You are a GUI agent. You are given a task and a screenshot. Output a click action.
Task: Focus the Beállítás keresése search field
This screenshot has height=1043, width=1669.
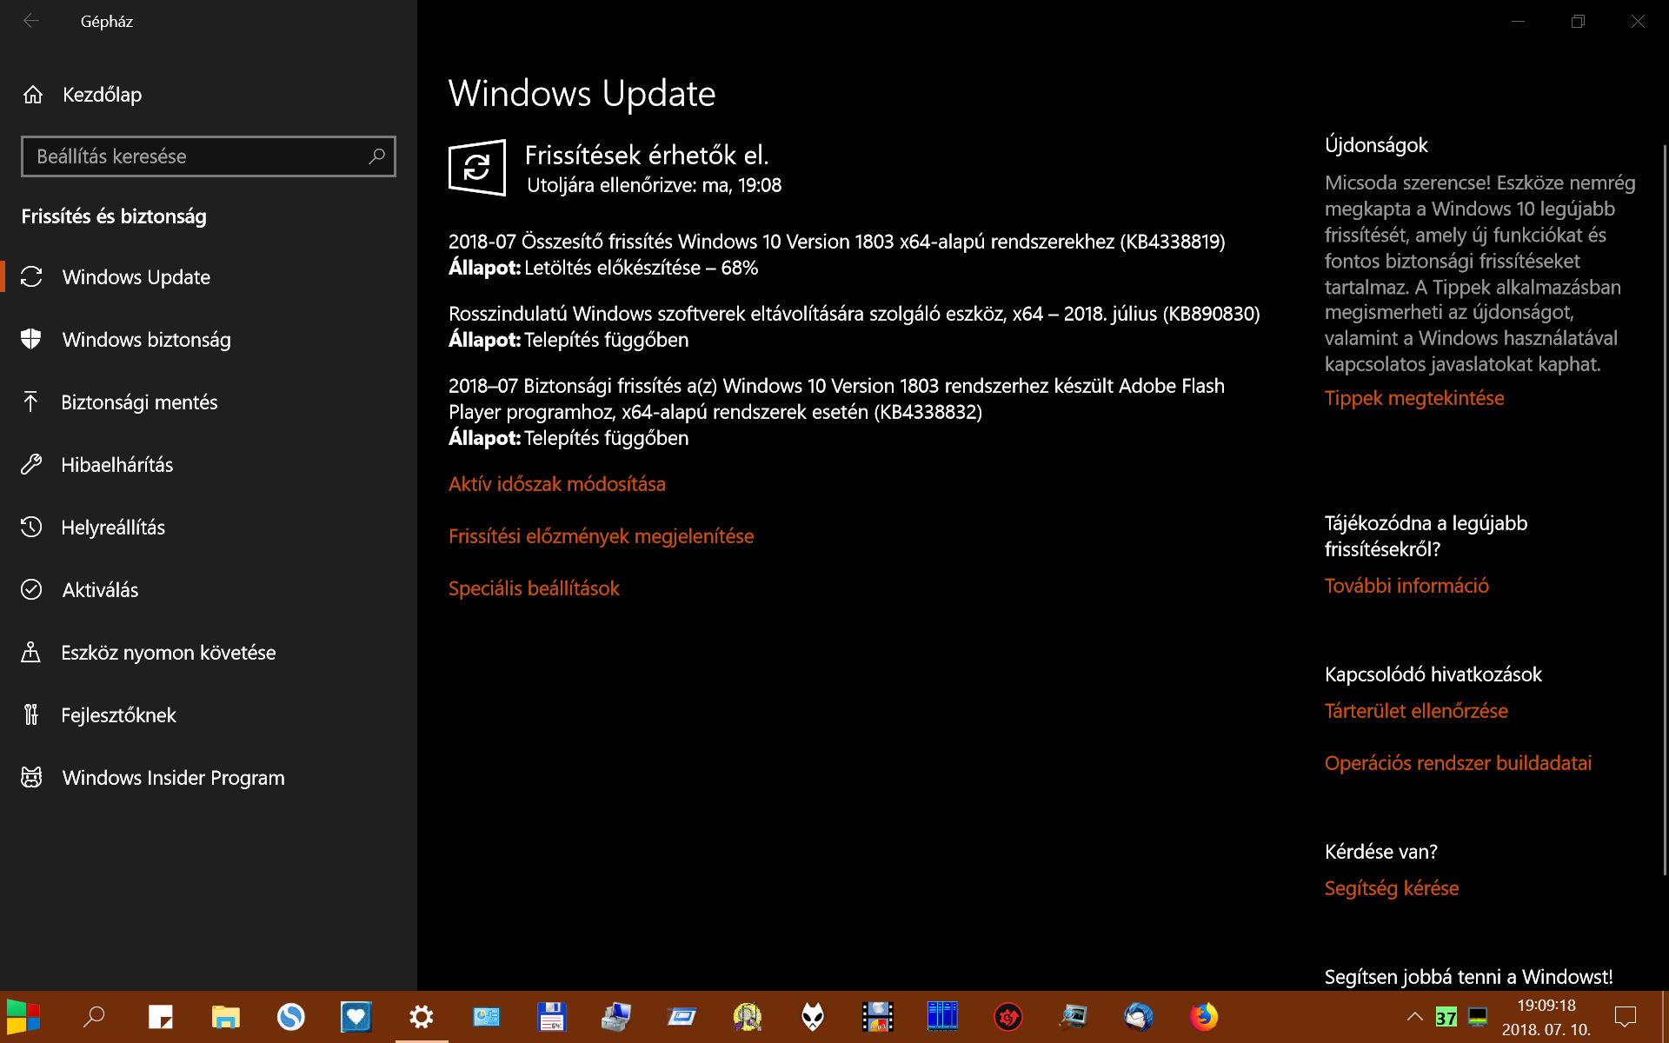tap(209, 156)
